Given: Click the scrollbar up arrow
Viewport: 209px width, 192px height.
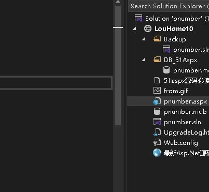Looking at the screenshot, I should coord(118,2).
